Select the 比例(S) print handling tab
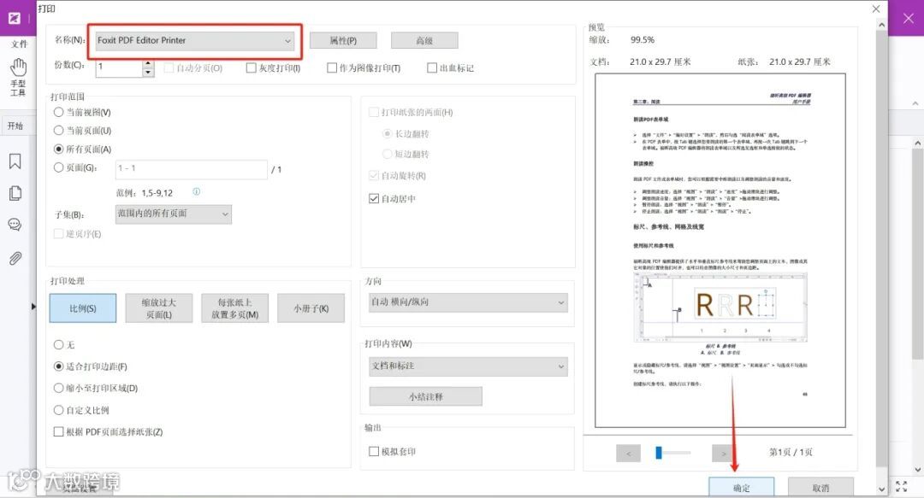This screenshot has height=498, width=924. 82,308
